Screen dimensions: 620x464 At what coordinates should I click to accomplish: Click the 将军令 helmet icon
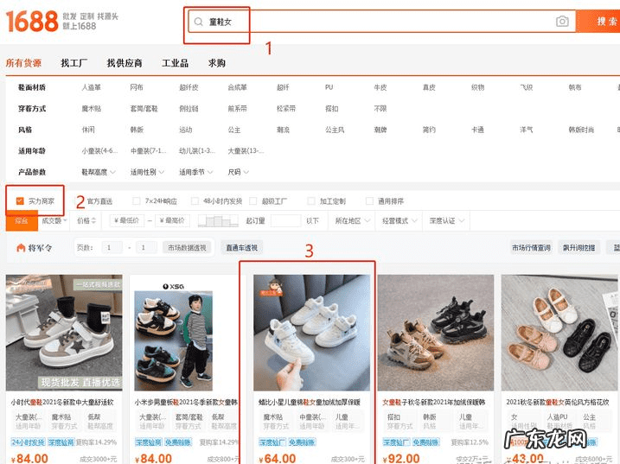[20, 248]
